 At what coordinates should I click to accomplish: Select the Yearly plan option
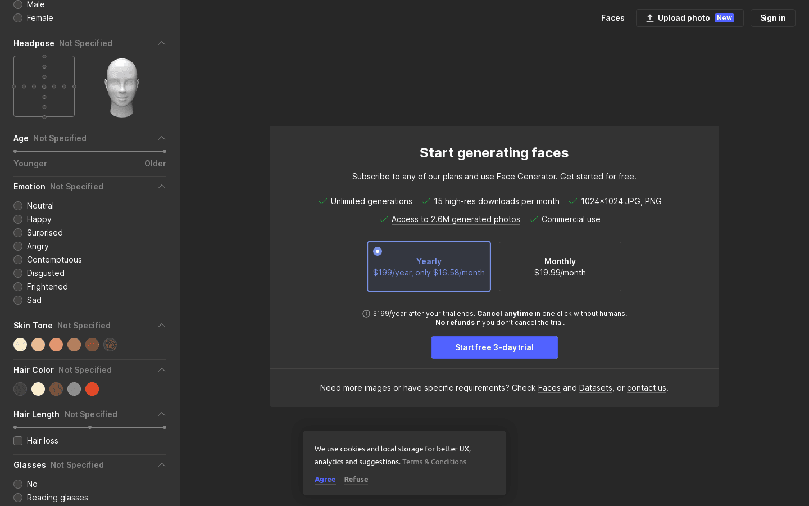429,266
